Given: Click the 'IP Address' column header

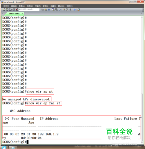Looking at the screenshot, I should (x=49, y=119).
